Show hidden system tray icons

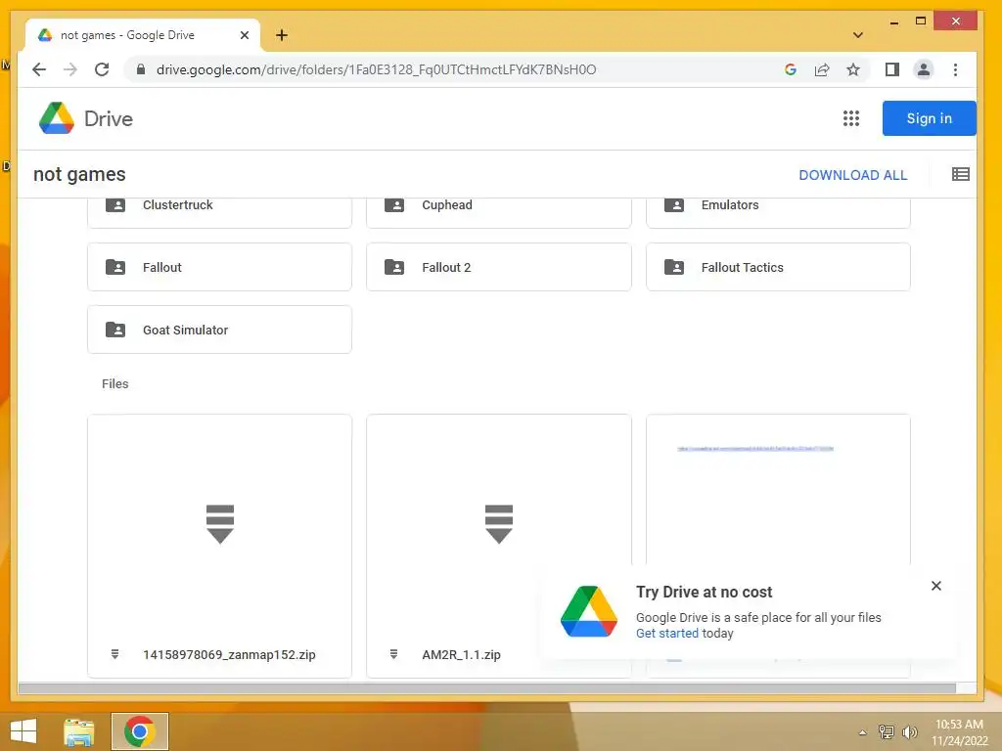(x=862, y=732)
